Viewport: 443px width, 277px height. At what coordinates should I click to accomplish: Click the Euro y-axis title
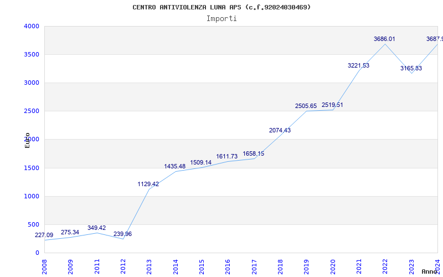[27, 140]
